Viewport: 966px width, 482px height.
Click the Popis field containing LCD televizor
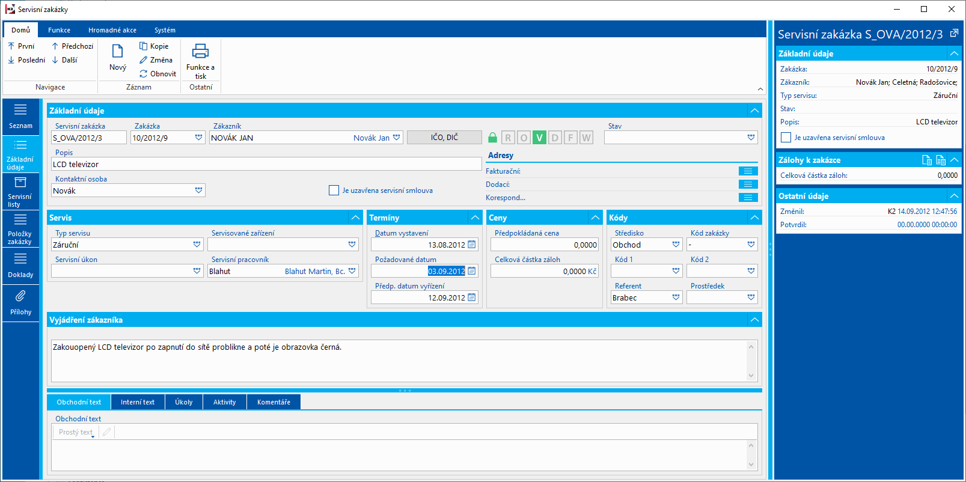[266, 164]
